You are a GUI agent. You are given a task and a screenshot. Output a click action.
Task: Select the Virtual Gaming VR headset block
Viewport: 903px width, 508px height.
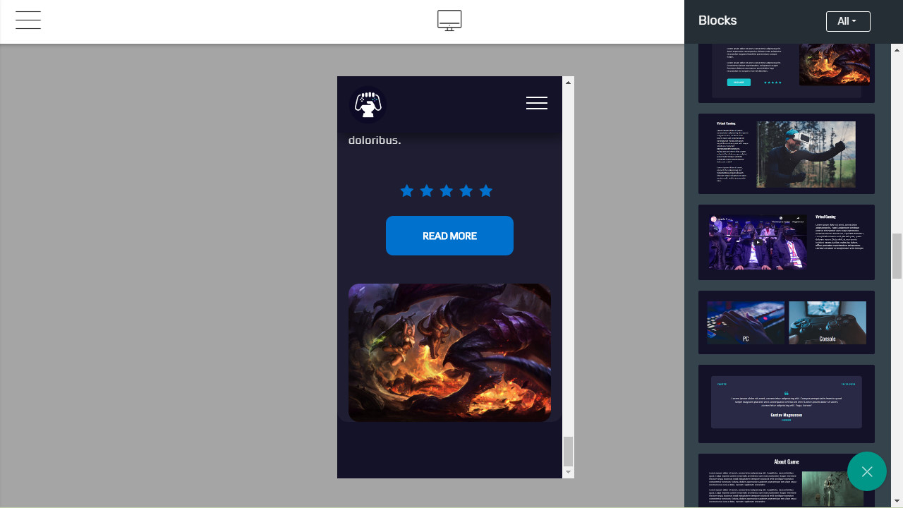click(x=787, y=154)
